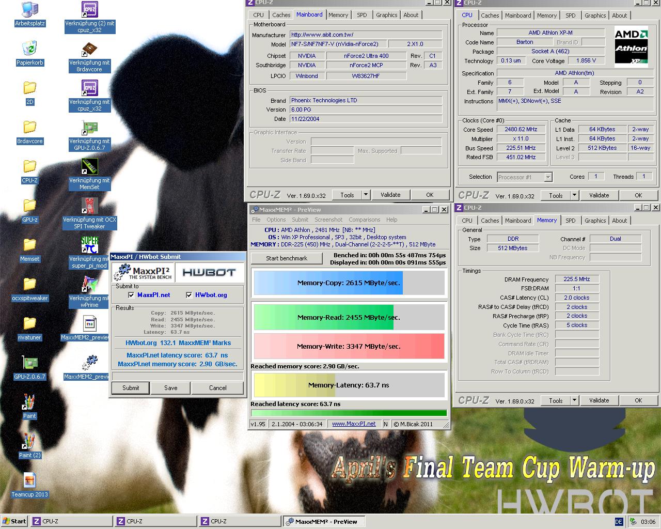Click the DE language indicator in tray
This screenshot has width=661, height=529.
(619, 522)
